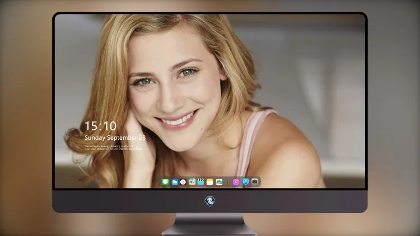Open the teal clapperboard video app
This screenshot has width=420, height=236.
pyautogui.click(x=200, y=182)
